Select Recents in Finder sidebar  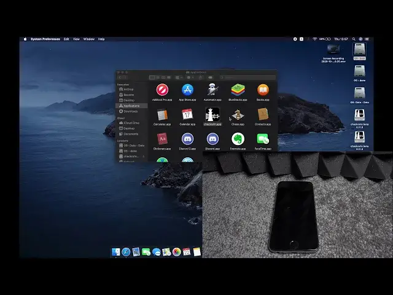click(x=131, y=95)
